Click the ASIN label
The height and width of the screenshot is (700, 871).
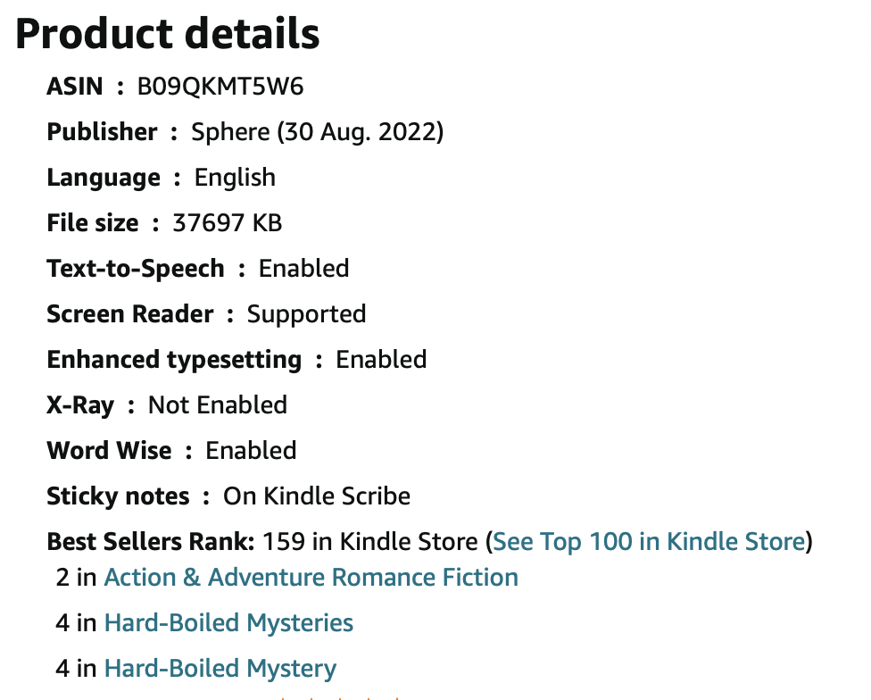(75, 87)
